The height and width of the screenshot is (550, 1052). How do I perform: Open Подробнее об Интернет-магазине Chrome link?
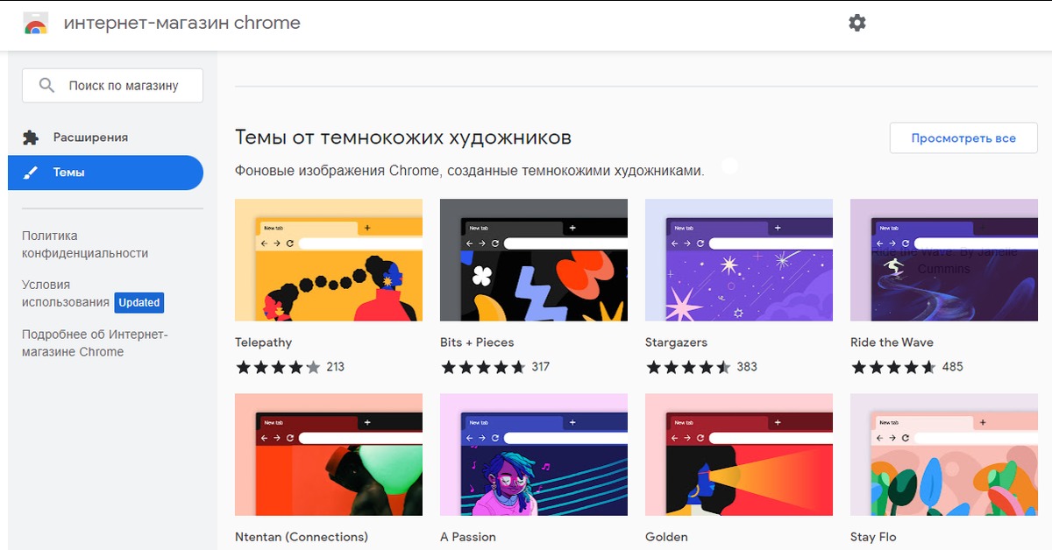click(x=95, y=342)
